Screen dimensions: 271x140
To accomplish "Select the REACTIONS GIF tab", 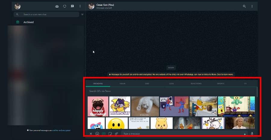I will point(196,84).
